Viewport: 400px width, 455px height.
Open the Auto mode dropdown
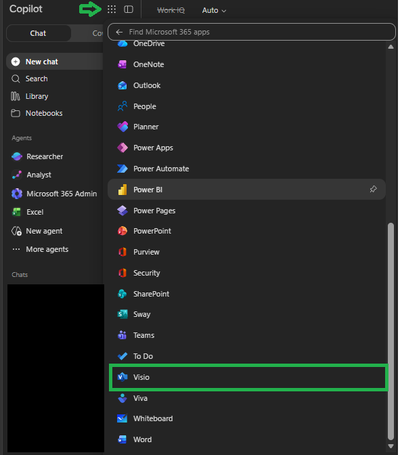pos(214,10)
